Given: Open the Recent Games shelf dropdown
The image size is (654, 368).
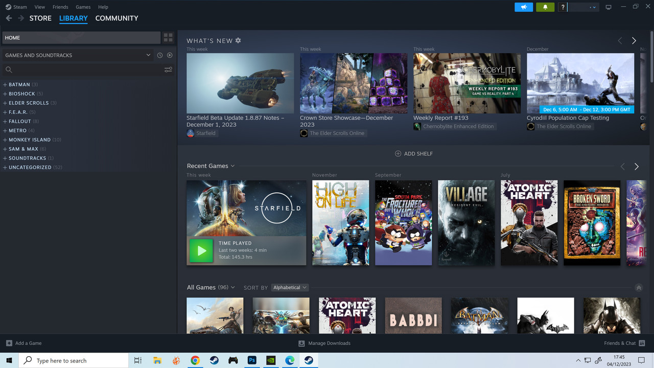Looking at the screenshot, I should 211,166.
